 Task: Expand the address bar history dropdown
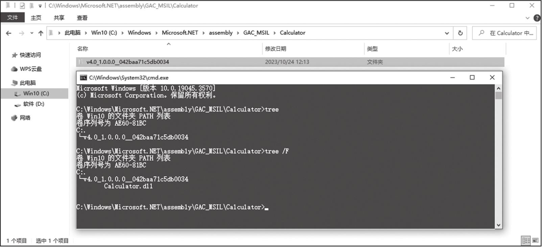tap(447, 33)
